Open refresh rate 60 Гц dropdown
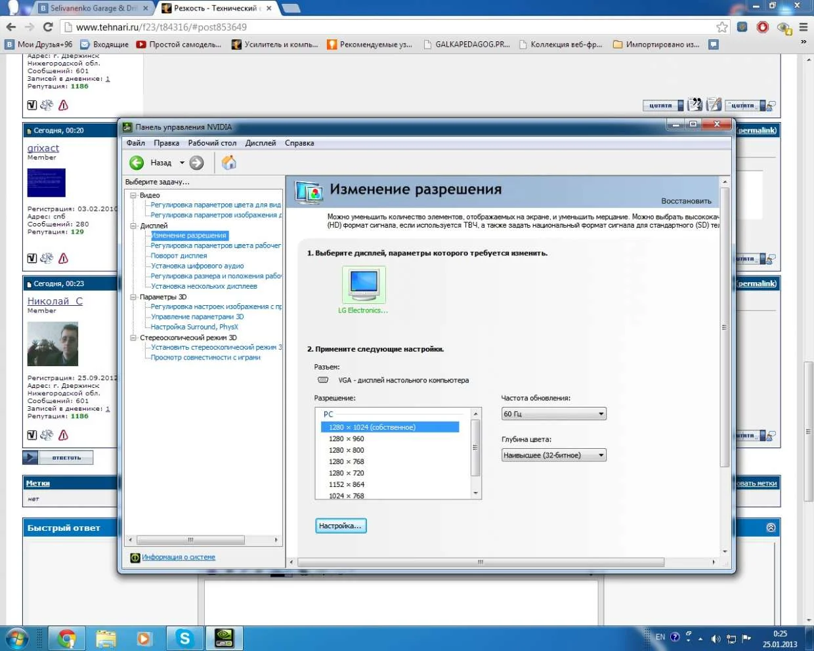Screen dimensions: 814x651 553,414
